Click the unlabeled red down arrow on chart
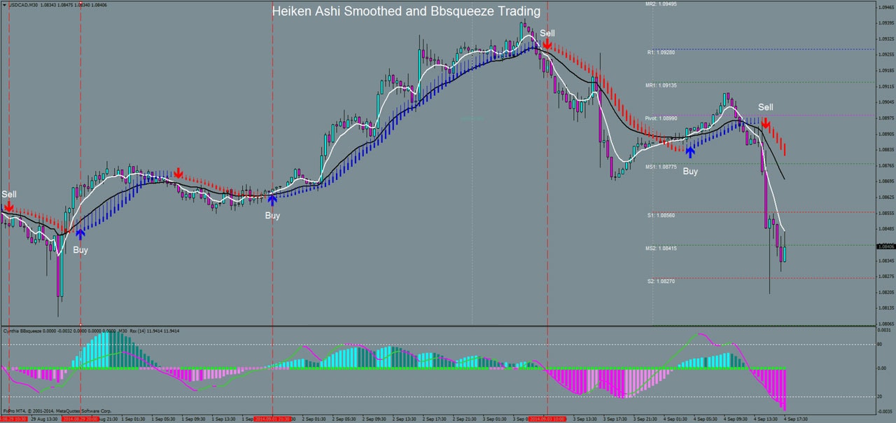 click(x=178, y=172)
